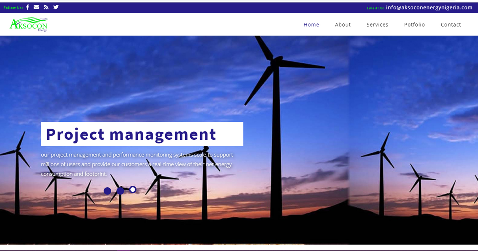Viewport: 478px width, 251px height.
Task: Click the green 'Follow Us:' label
Action: pos(13,8)
